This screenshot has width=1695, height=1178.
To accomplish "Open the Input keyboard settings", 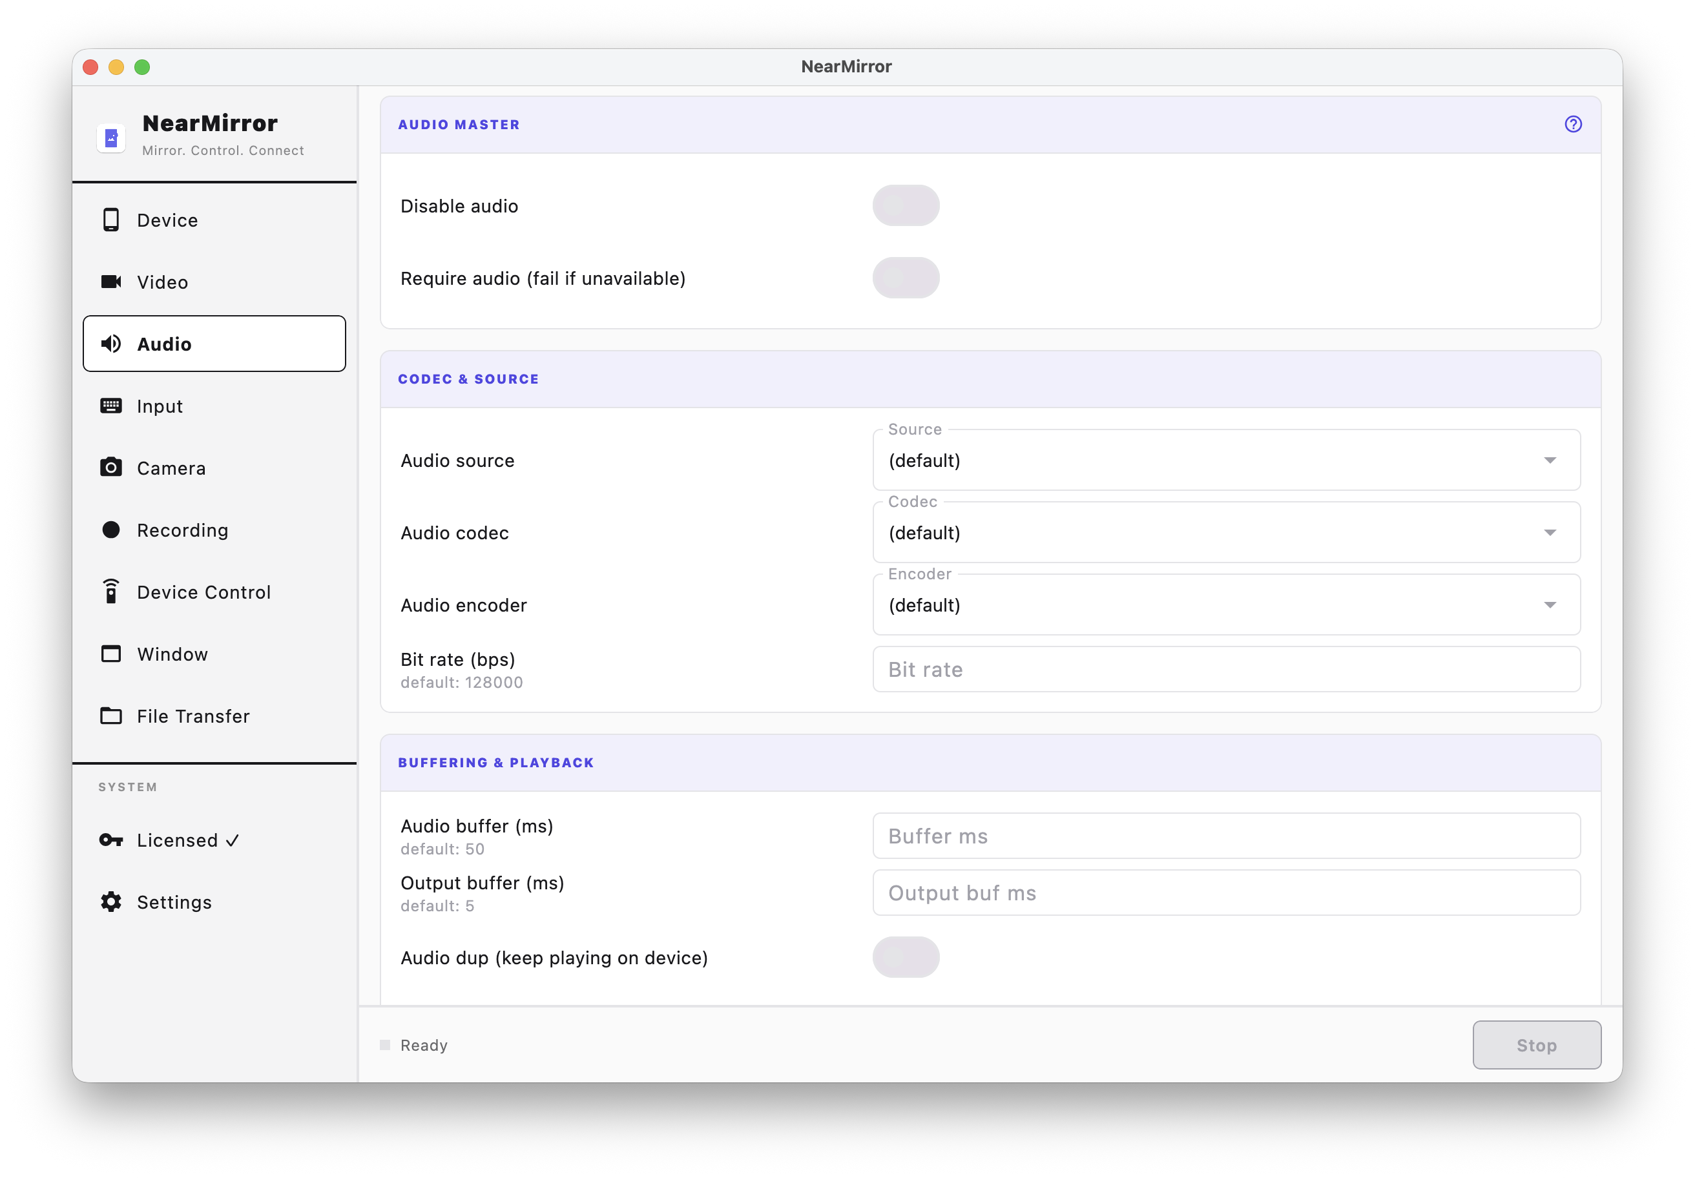I will point(159,405).
